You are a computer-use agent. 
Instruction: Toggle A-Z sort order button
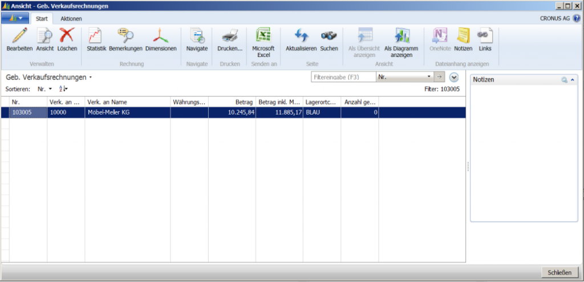click(x=63, y=89)
